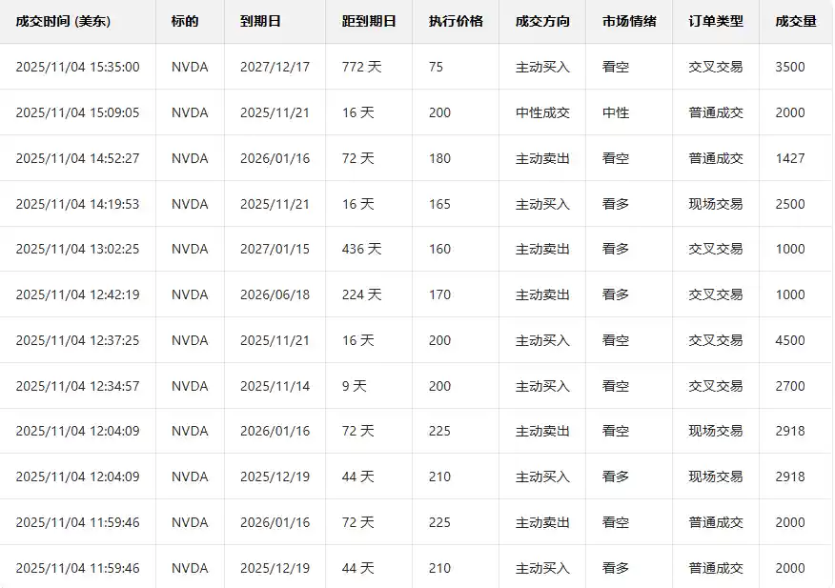Click the 执行价格 column header
Screen dimensions: 835x588
click(x=456, y=21)
